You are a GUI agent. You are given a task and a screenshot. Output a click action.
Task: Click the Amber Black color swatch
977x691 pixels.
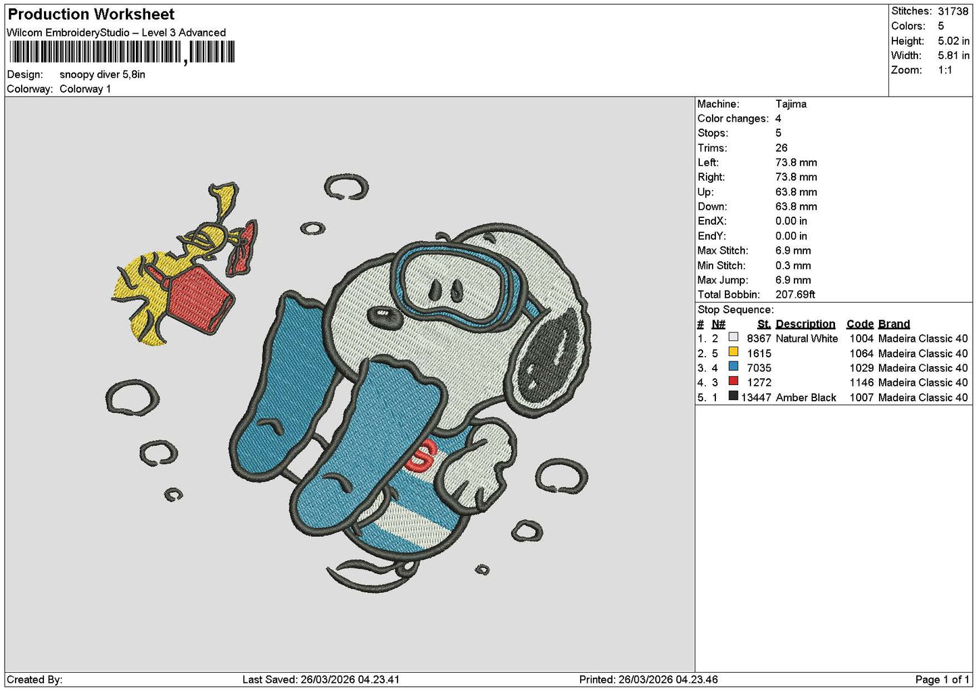pyautogui.click(x=733, y=396)
